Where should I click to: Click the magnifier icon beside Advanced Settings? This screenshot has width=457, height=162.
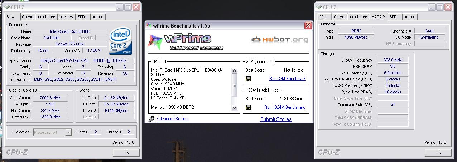(x=151, y=119)
